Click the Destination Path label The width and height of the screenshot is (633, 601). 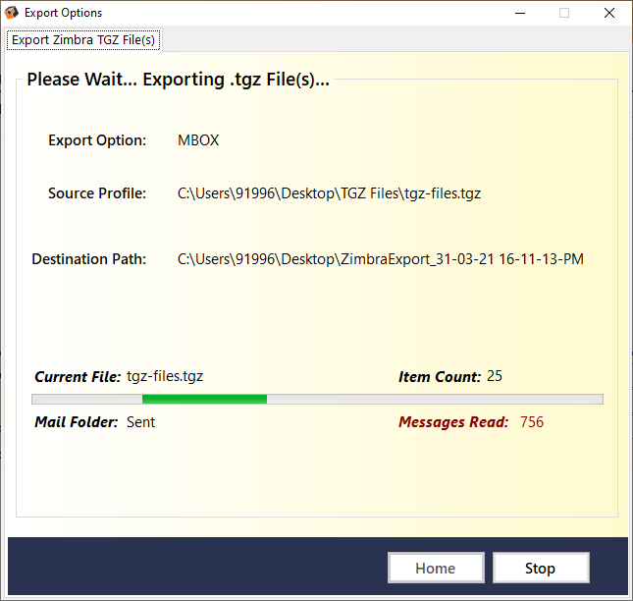(x=88, y=259)
